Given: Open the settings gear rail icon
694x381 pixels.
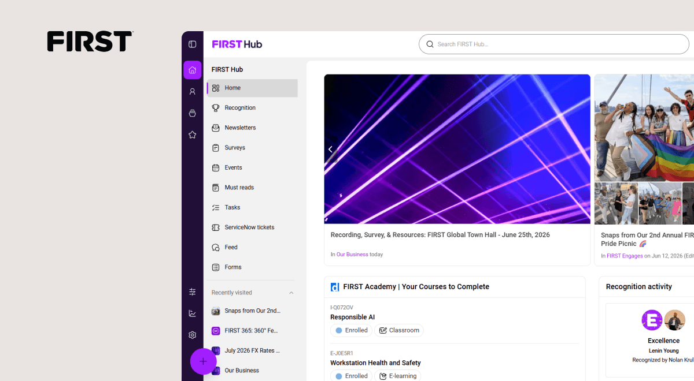Looking at the screenshot, I should [193, 335].
